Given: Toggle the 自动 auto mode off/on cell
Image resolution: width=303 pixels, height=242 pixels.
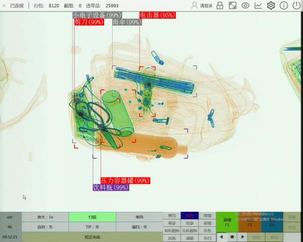Looking at the screenshot, I should coord(45,227).
